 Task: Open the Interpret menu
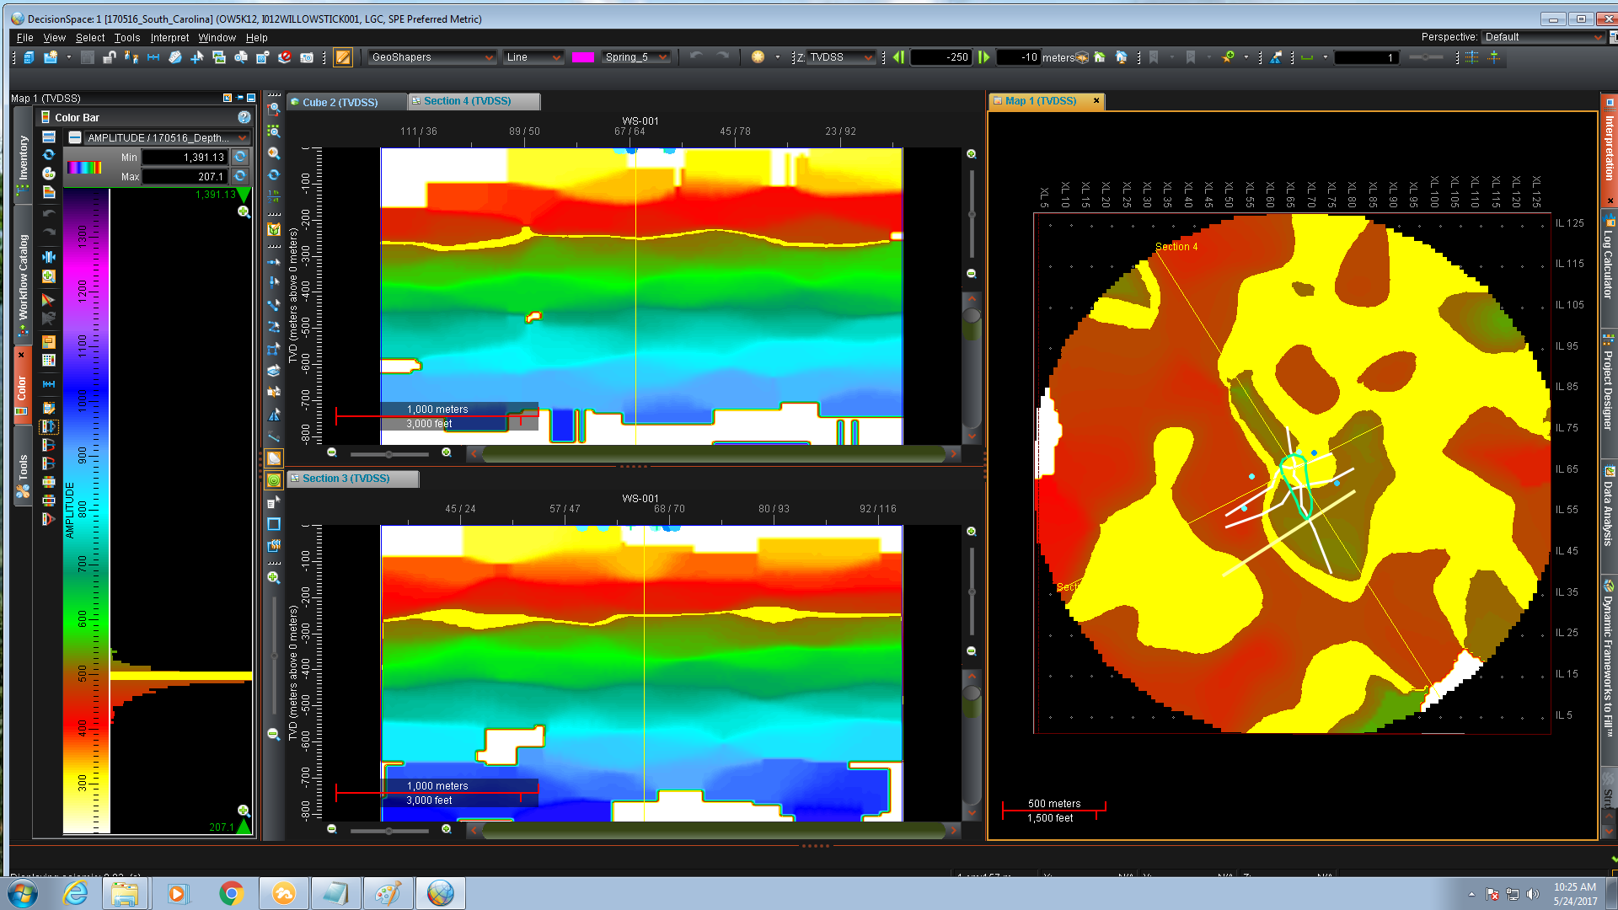tap(169, 38)
